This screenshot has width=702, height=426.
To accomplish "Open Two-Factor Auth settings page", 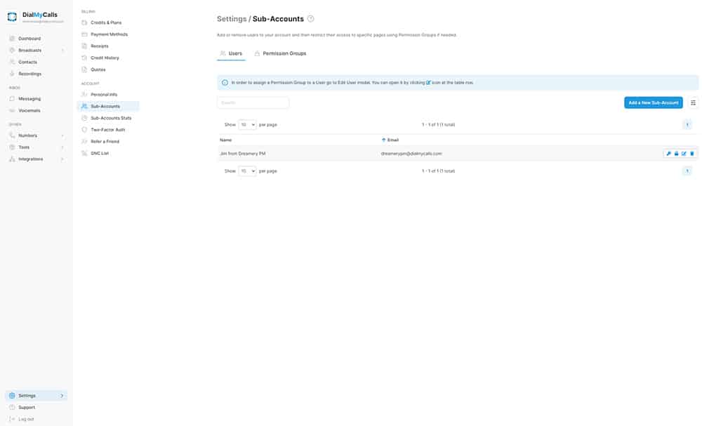I will 107,130.
